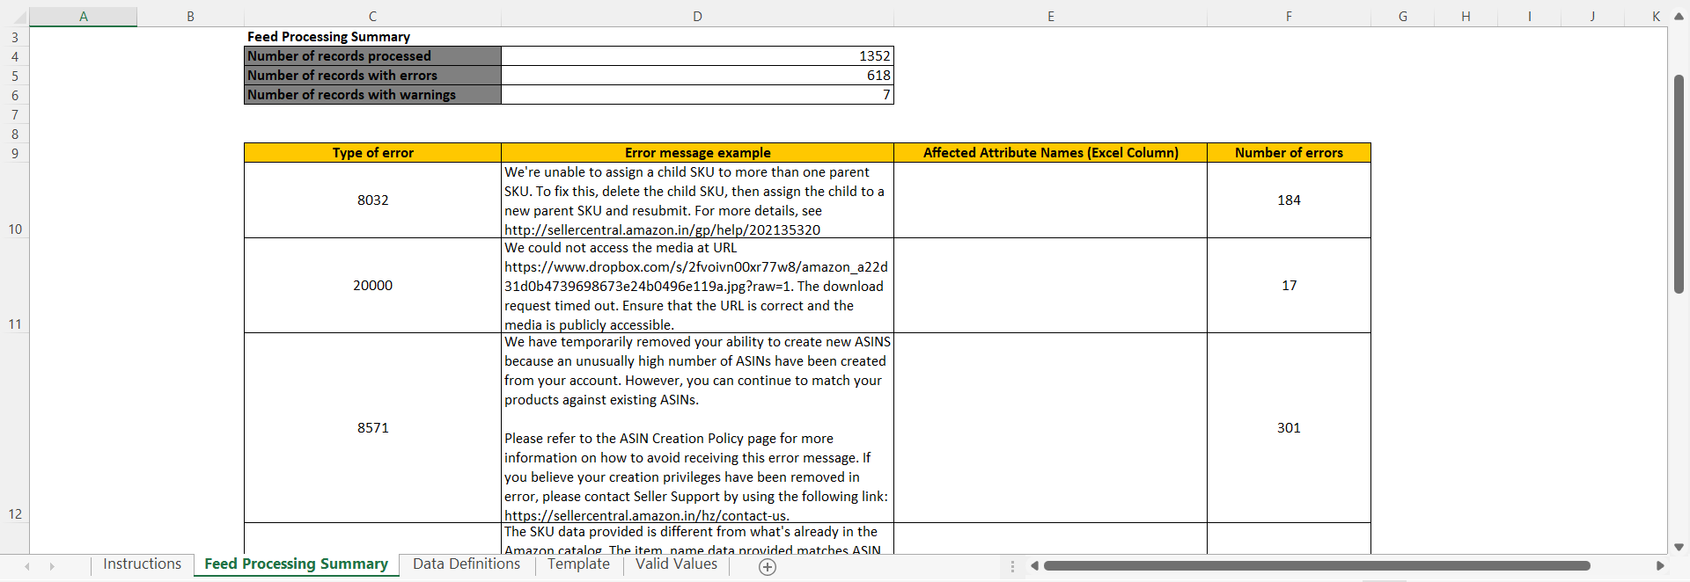Select column C header
1690x582 pixels.
[372, 17]
